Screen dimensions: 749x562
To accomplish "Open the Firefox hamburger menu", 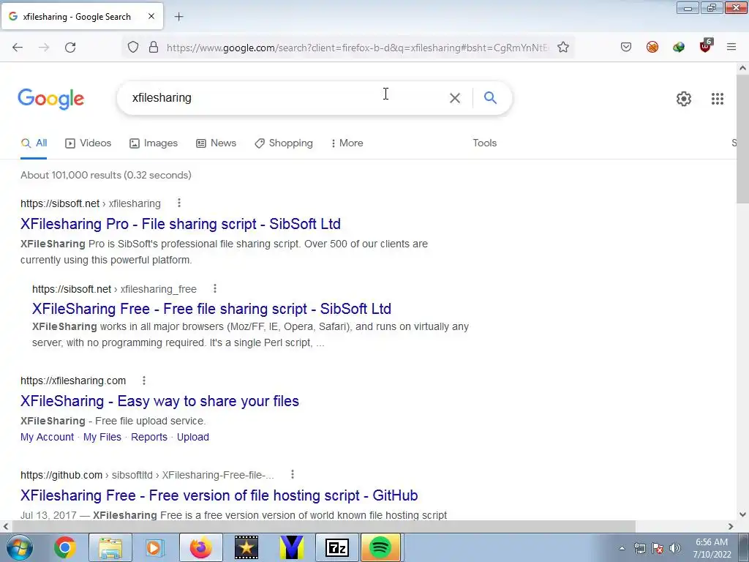I will point(731,47).
